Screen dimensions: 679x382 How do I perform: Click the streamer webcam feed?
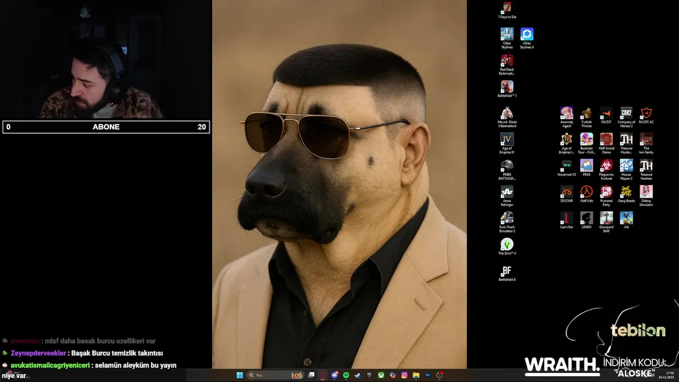click(x=106, y=59)
